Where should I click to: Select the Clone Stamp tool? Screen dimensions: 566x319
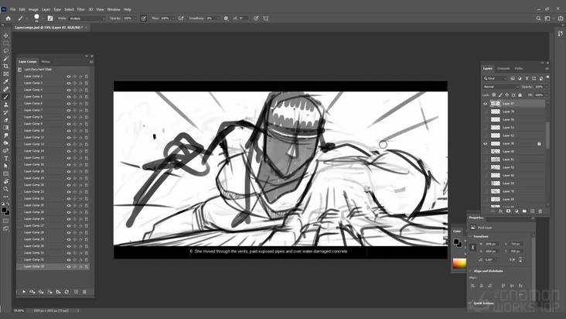(x=5, y=105)
